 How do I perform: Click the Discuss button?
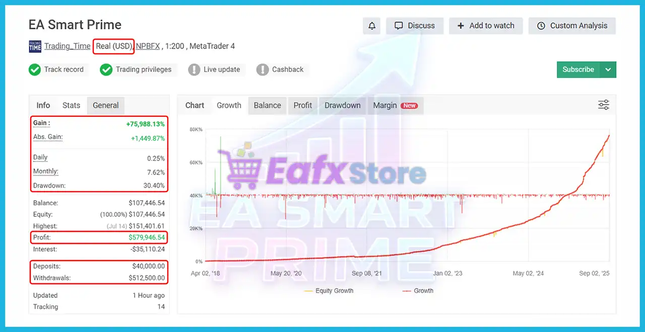click(x=414, y=26)
